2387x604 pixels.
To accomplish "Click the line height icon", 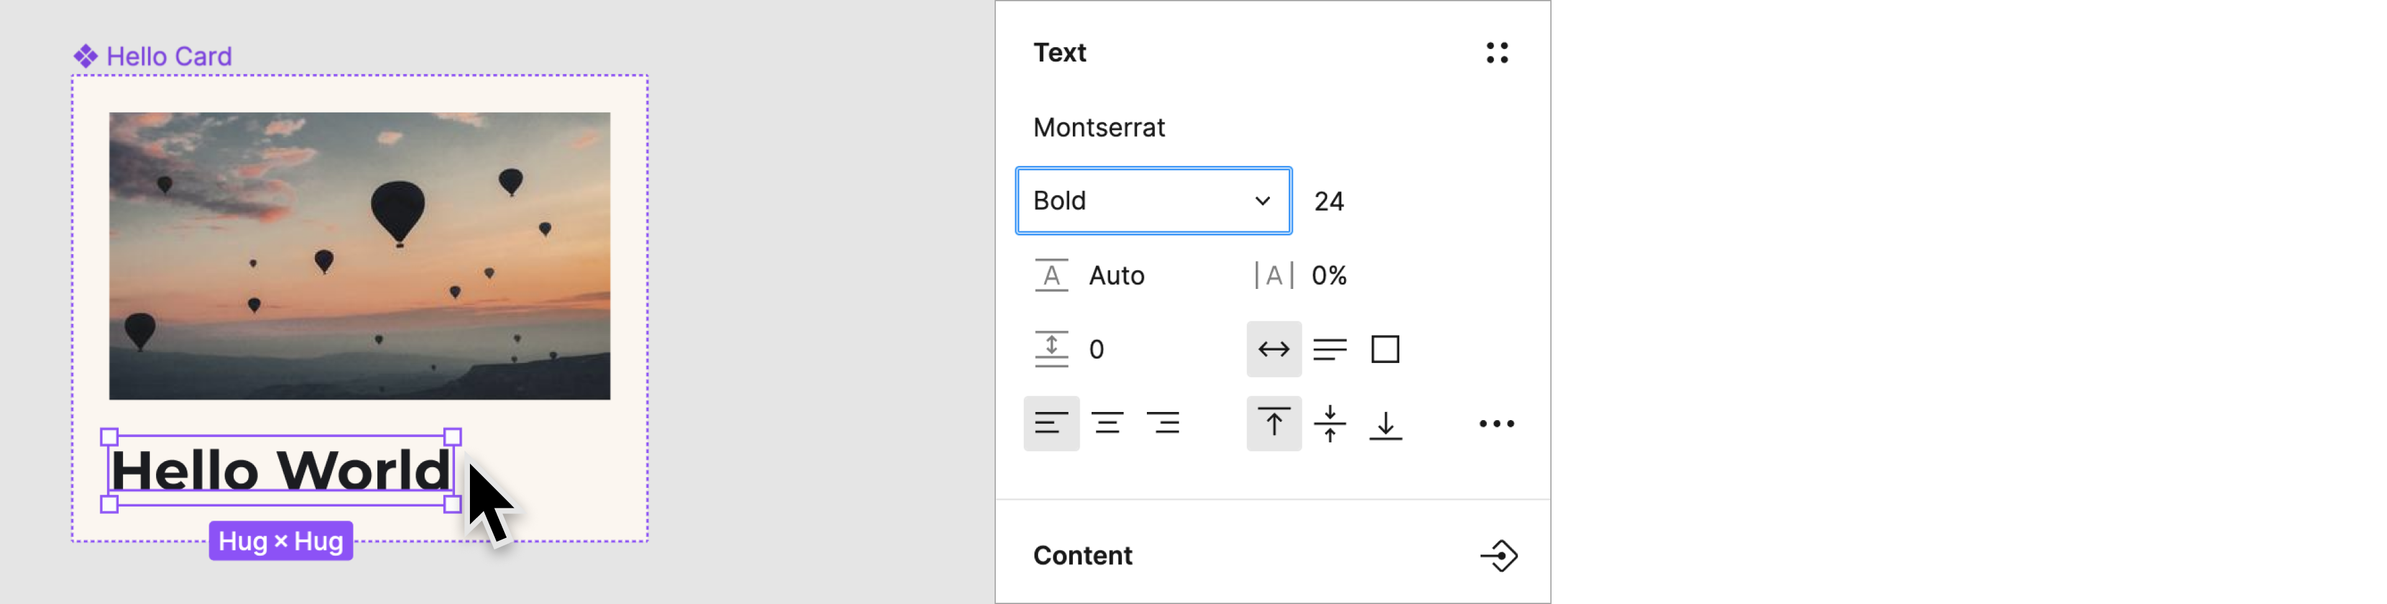I will (1051, 275).
